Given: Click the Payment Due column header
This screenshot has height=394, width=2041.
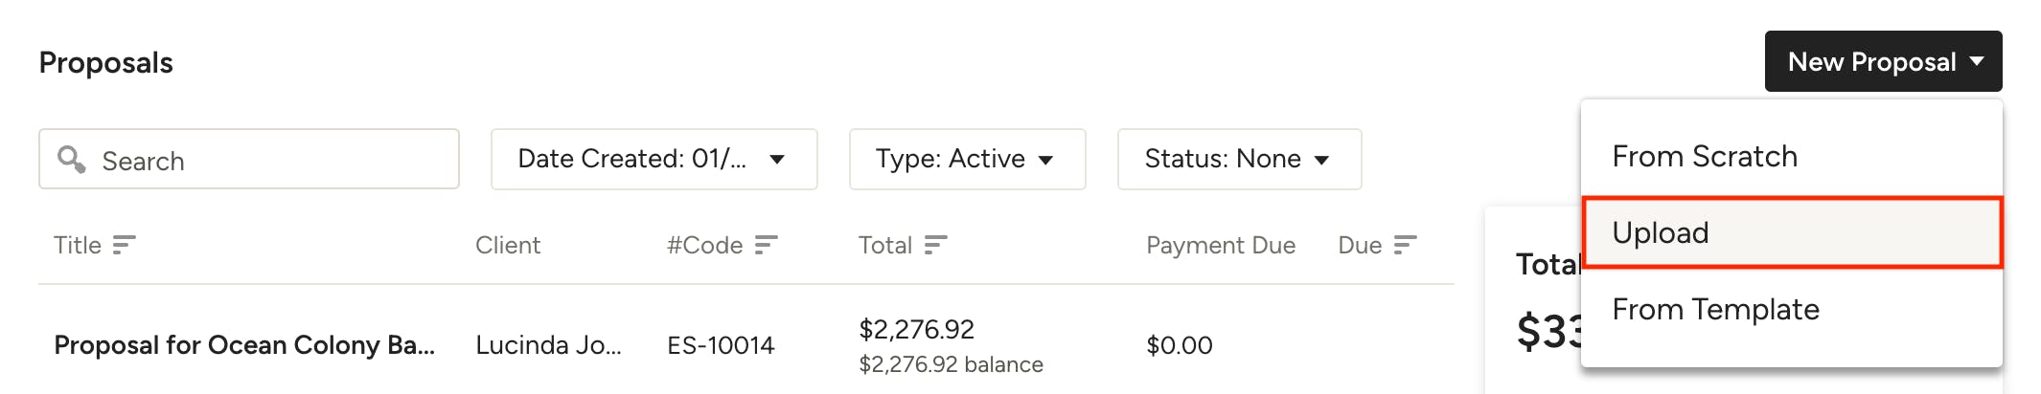Looking at the screenshot, I should tap(1221, 246).
